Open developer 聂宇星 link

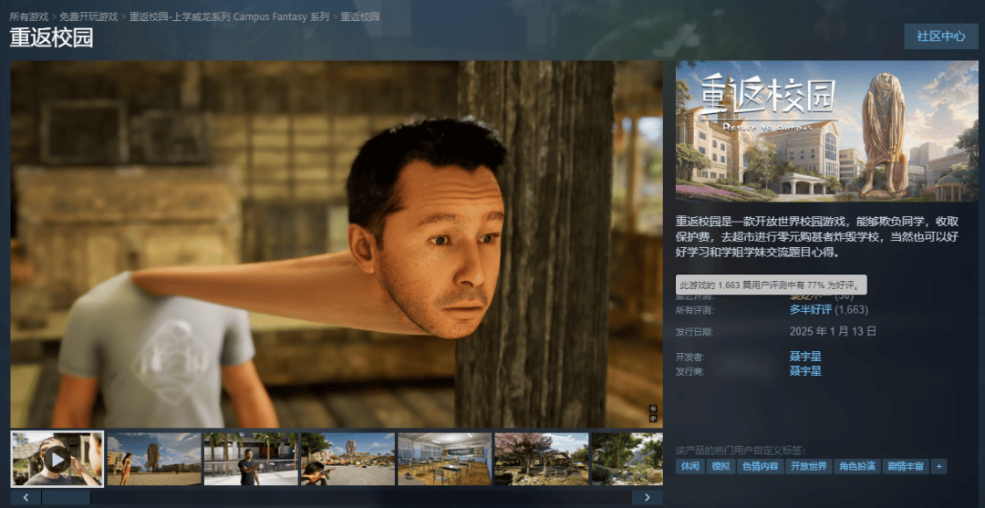805,357
